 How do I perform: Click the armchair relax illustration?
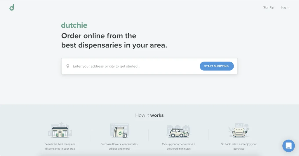[x=239, y=130]
